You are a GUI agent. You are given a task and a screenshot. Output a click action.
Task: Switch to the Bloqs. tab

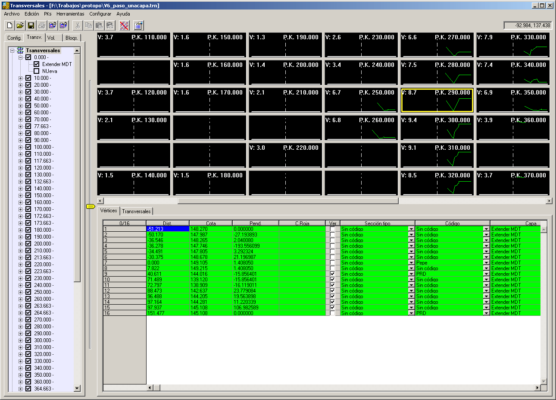(72, 38)
